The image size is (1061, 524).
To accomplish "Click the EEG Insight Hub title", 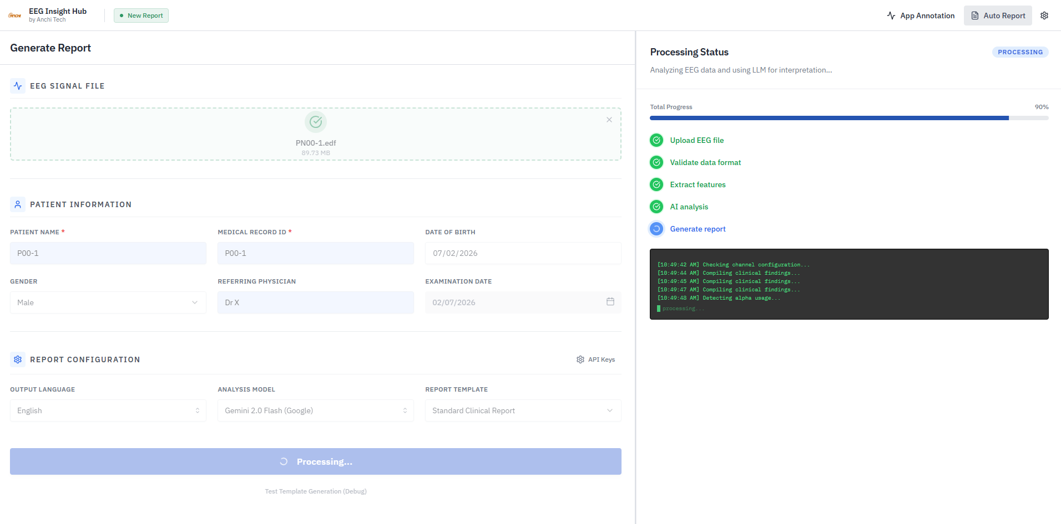I will 58,11.
